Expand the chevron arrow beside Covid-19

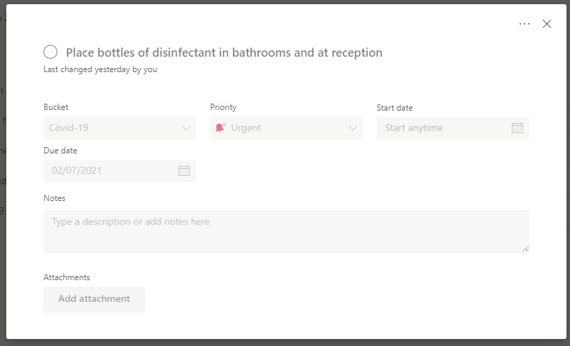coord(186,128)
